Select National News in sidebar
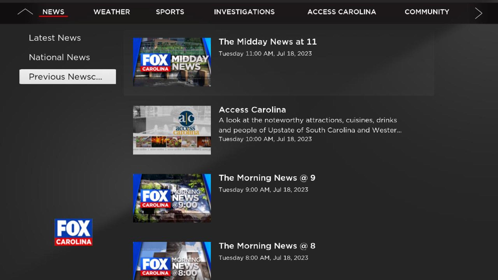The height and width of the screenshot is (280, 498). coord(59,57)
